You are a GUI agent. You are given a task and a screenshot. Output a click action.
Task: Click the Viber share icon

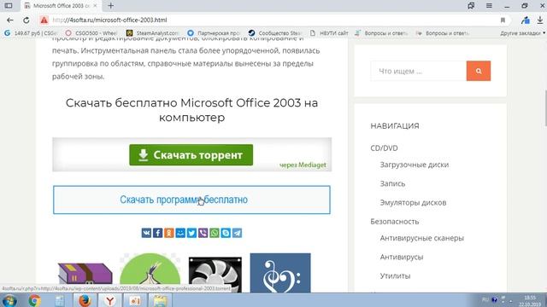[x=203, y=233]
